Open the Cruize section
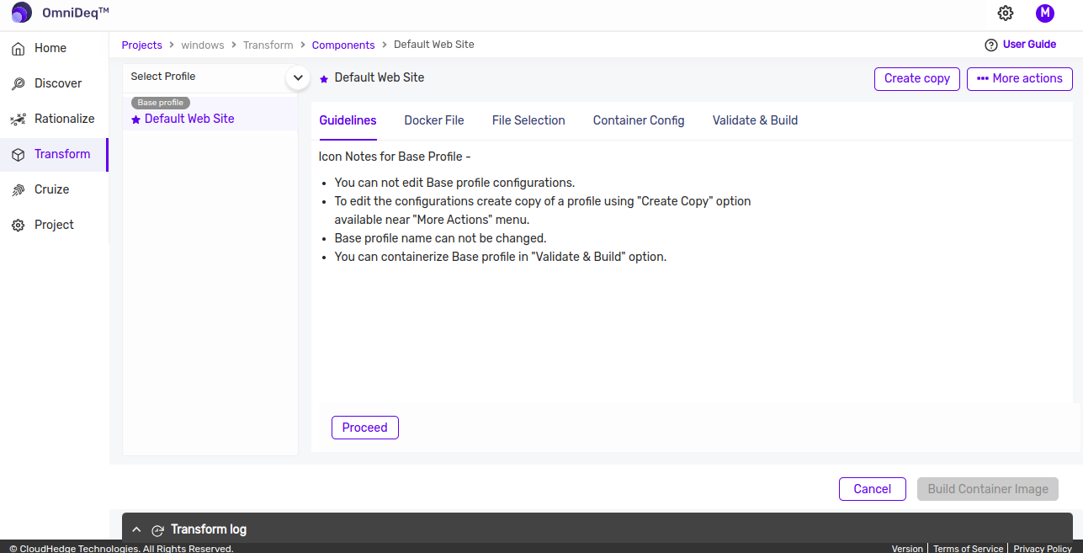 [x=51, y=189]
